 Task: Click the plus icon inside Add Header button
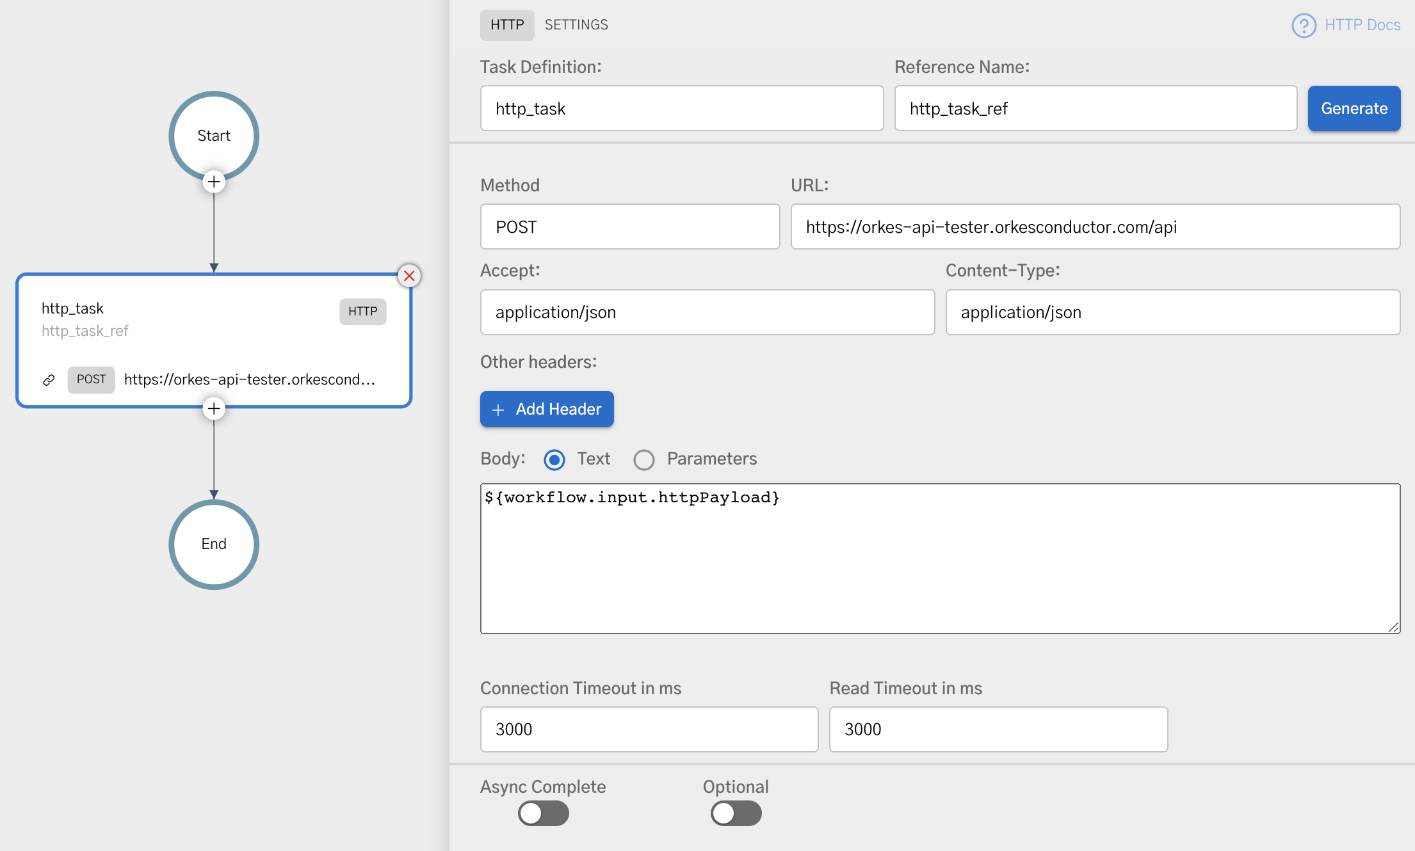[497, 409]
